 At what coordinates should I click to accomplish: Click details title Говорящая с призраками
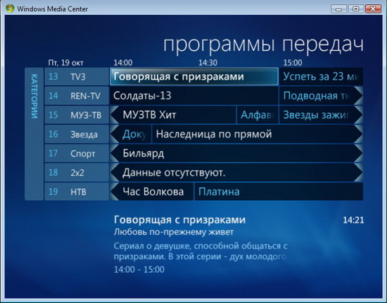179,220
